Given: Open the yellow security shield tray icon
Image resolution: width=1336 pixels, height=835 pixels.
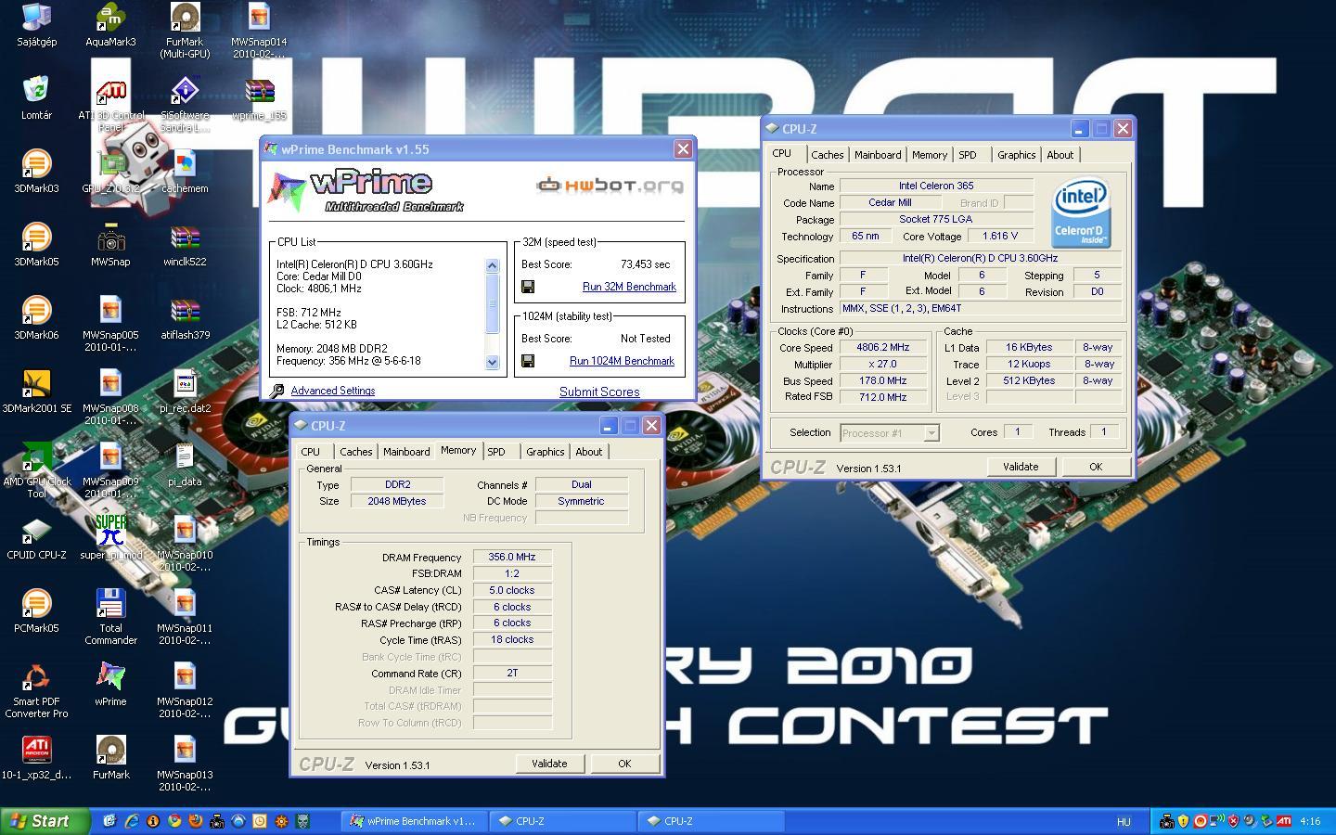Looking at the screenshot, I should tap(1184, 821).
